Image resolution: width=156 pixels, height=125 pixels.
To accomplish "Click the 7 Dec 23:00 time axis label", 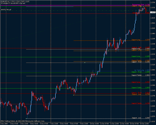I will tap(54, 124).
